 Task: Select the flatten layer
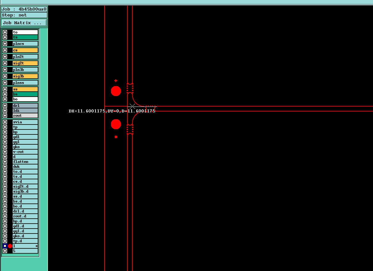(25, 162)
